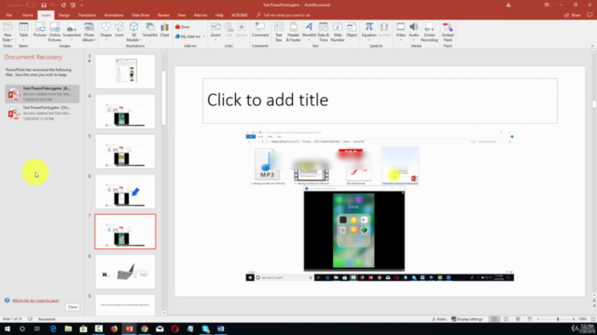
Task: Open the File menu
Action: (8, 15)
